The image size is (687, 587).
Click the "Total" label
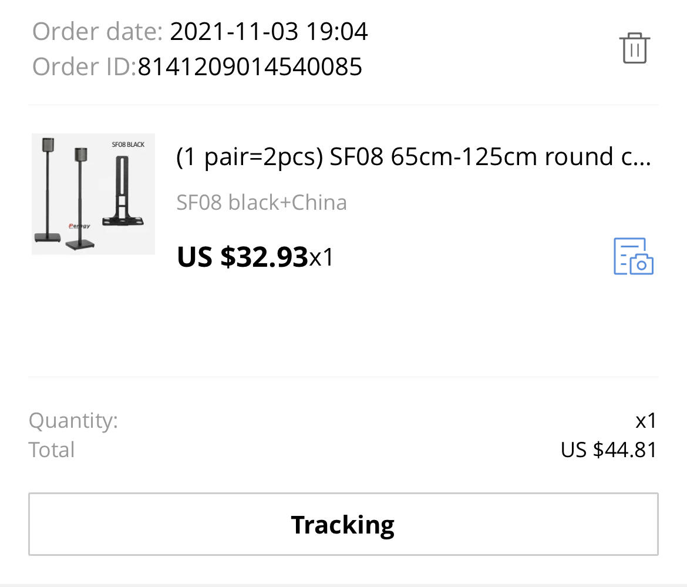[x=52, y=450]
